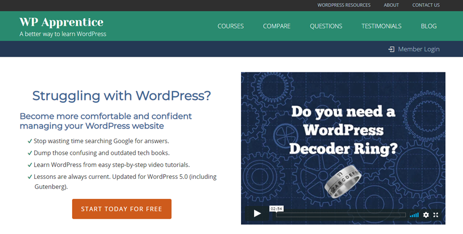Click the Member Login icon
This screenshot has width=463, height=234.
pos(391,49)
